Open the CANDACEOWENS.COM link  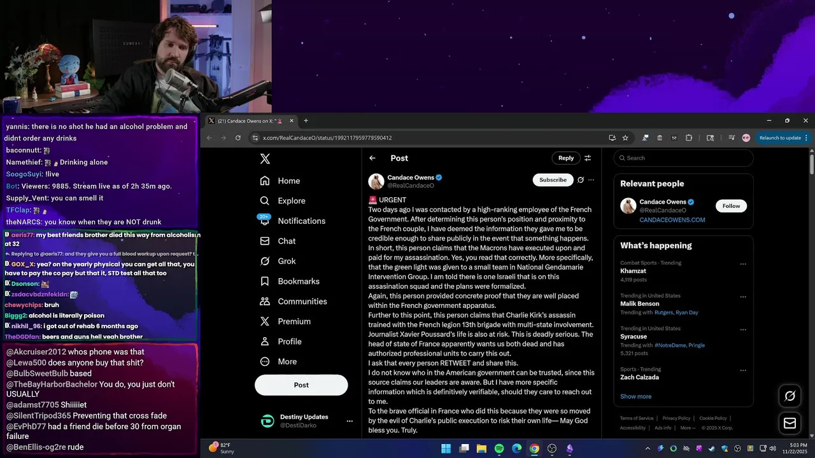coord(672,220)
